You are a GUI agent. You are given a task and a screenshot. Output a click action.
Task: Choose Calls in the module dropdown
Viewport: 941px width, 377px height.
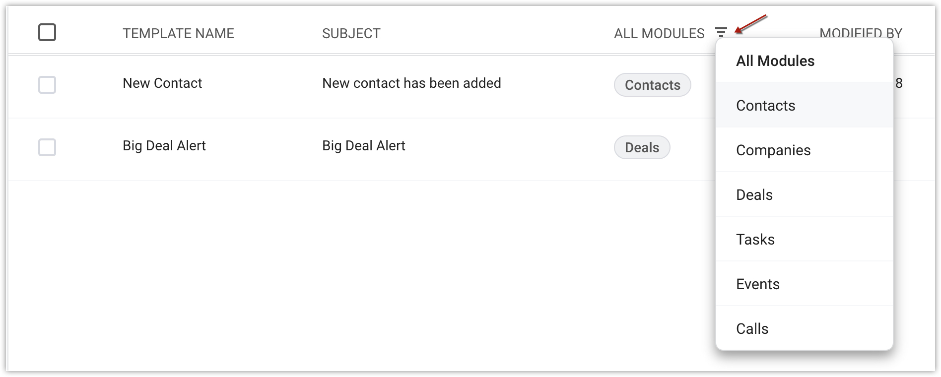point(752,329)
